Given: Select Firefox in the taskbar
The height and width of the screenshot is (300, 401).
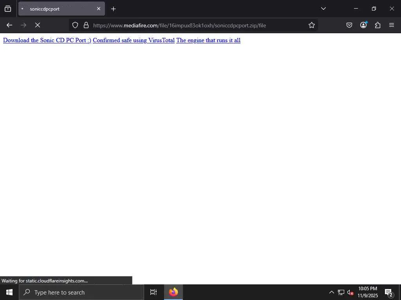Looking at the screenshot, I should [x=173, y=292].
